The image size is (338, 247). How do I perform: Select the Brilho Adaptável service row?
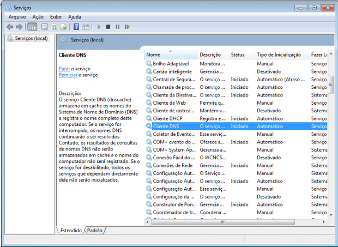point(236,64)
